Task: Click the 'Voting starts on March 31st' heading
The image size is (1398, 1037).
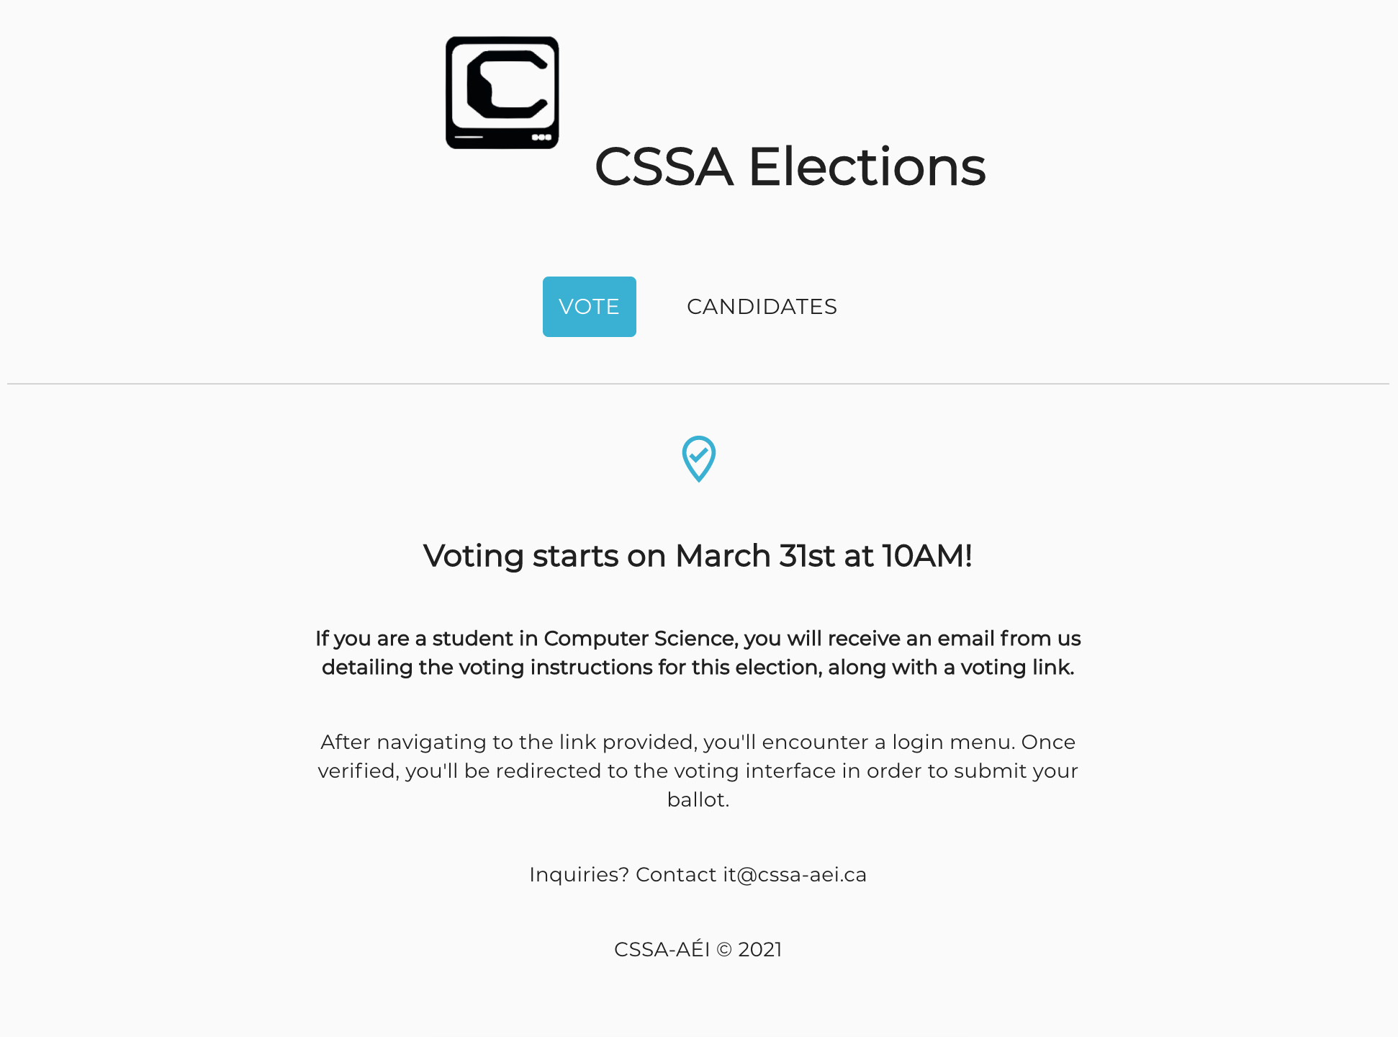Action: tap(698, 556)
